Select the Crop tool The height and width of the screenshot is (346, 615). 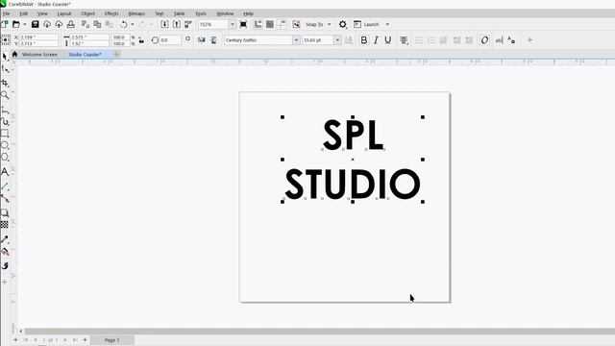(5, 83)
